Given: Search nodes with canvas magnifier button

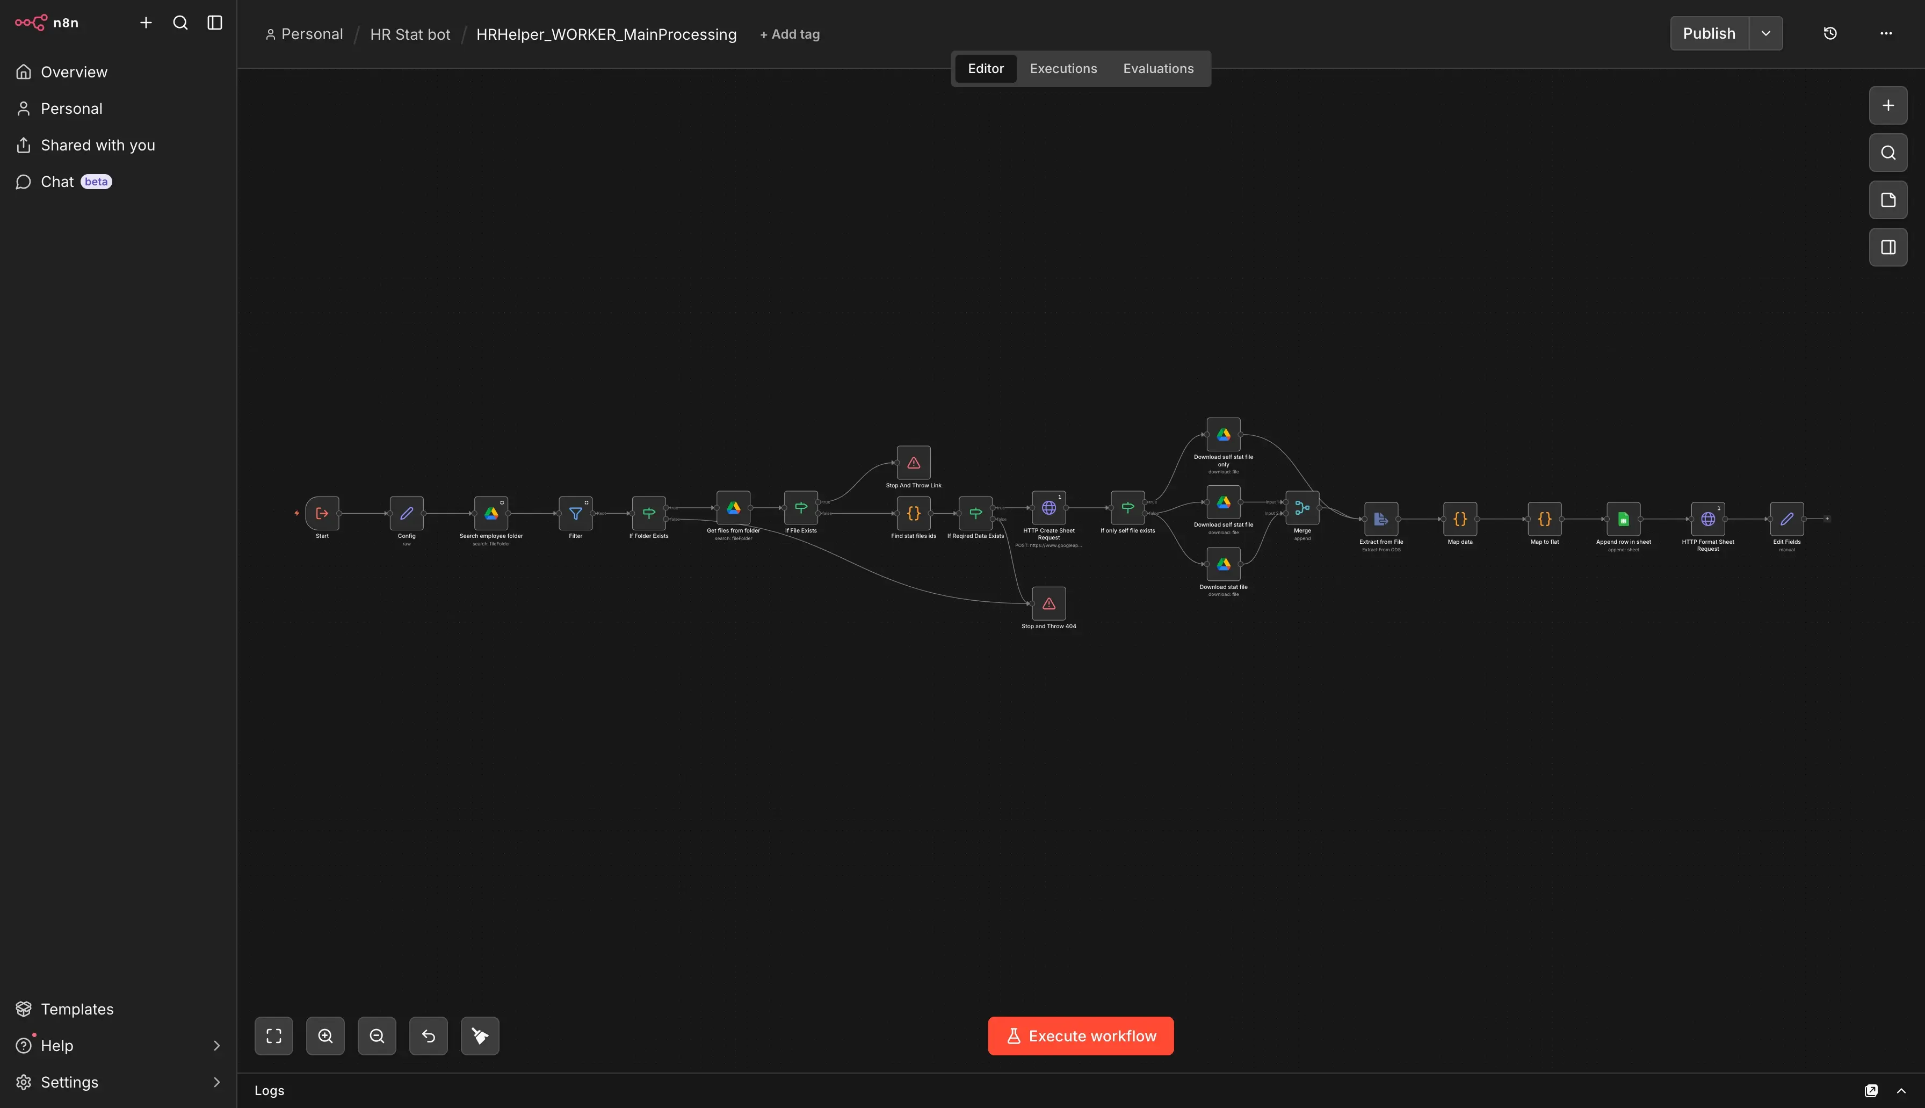Looking at the screenshot, I should (x=1888, y=153).
